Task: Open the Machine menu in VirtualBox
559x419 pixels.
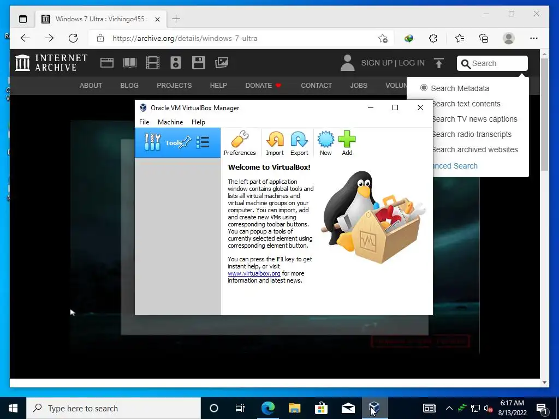Action: 170,122
